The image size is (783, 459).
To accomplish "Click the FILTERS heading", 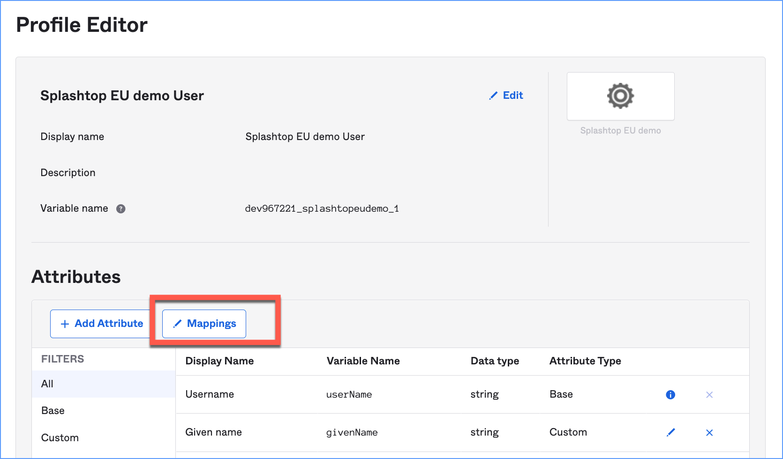I will point(63,359).
